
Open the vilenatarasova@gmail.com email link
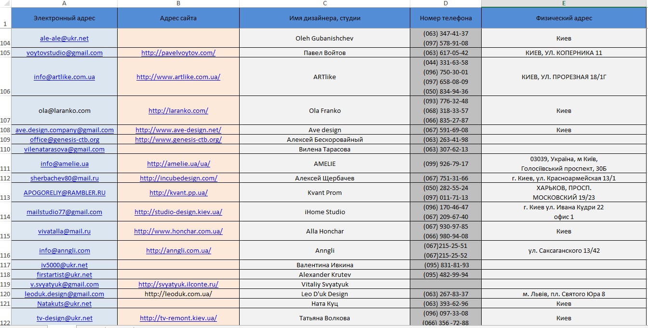point(64,150)
